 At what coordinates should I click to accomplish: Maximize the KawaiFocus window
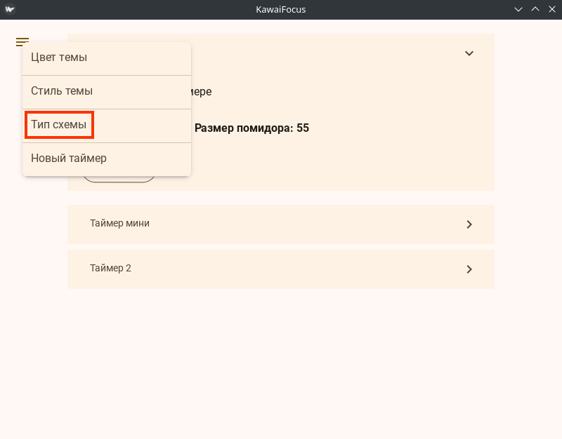click(535, 9)
